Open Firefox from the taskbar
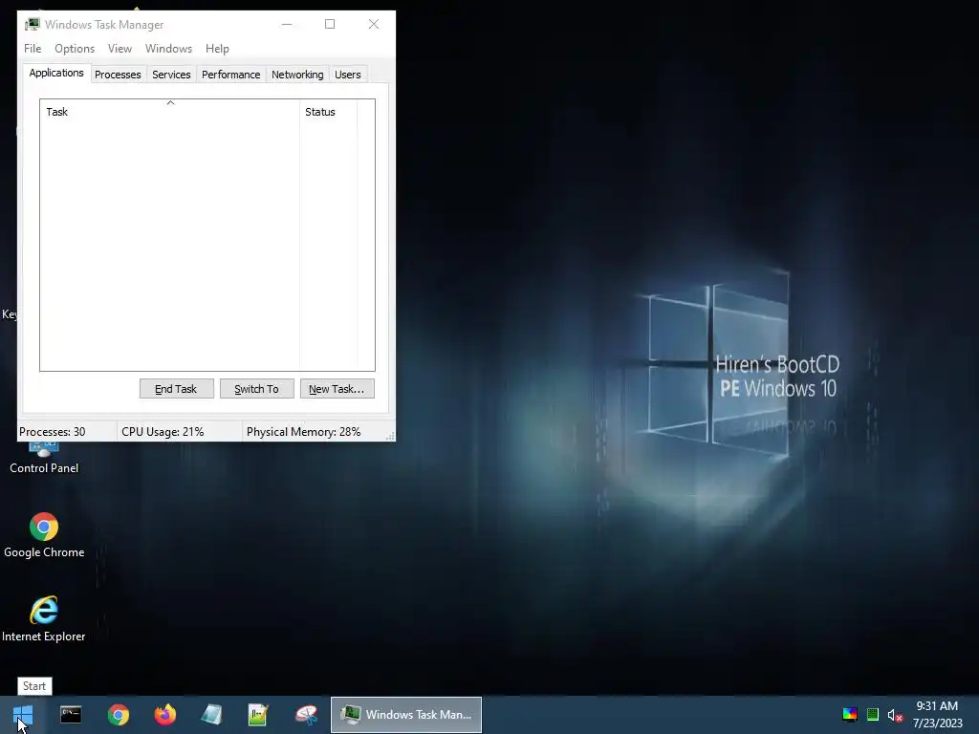979x734 pixels. pos(164,715)
